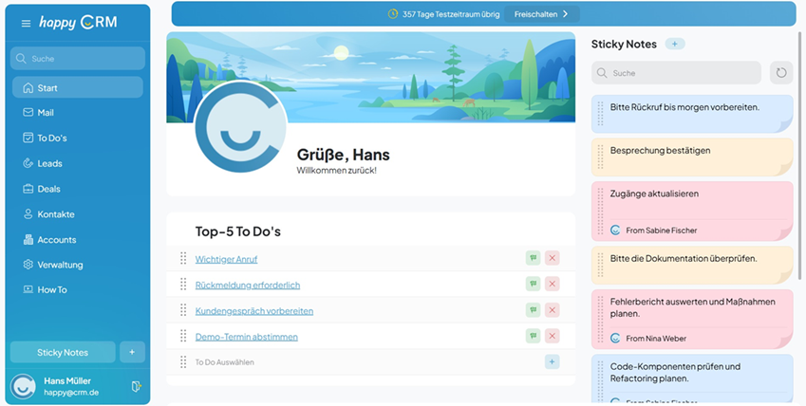Remove 'Rückmeldung erforderlich' with red X icon

coord(553,284)
